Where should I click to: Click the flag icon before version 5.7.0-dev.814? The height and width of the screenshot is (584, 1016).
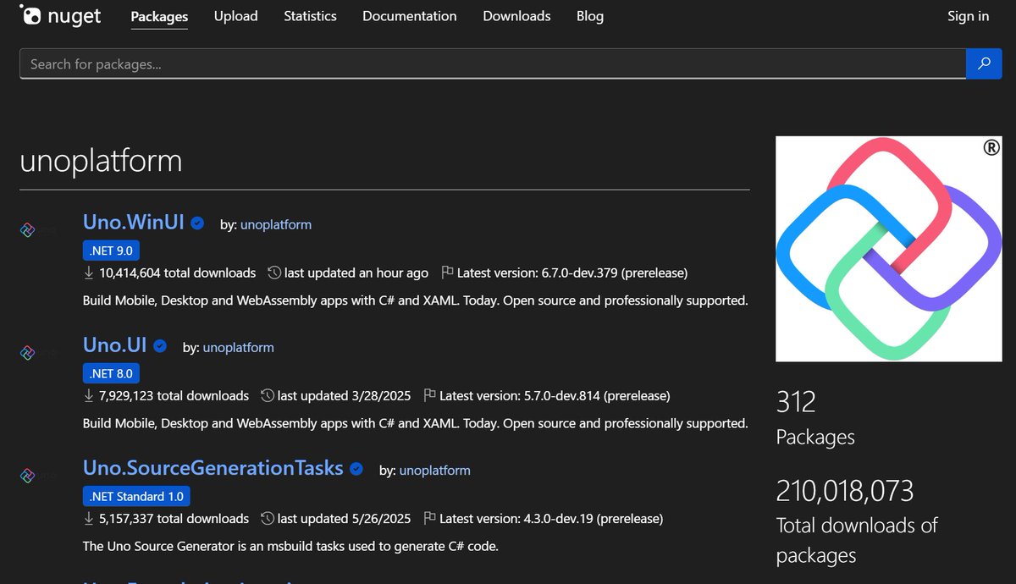point(429,395)
